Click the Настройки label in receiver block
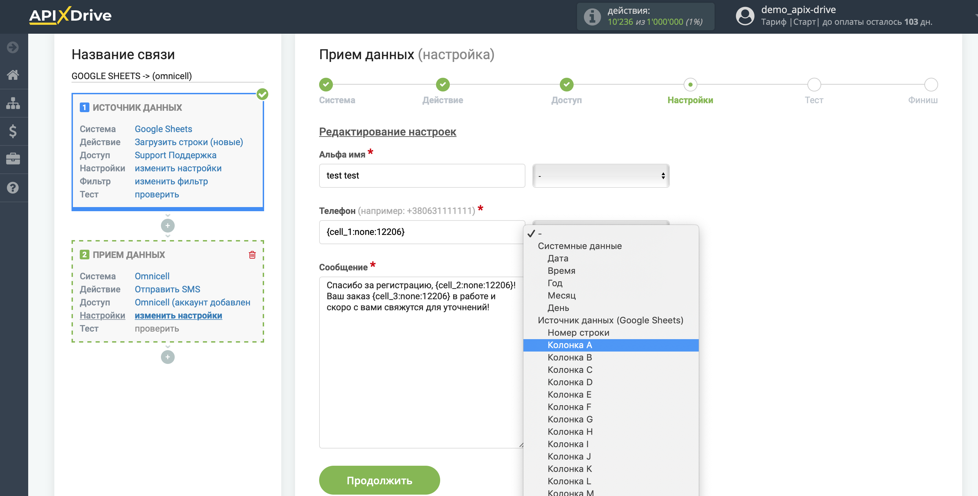 pyautogui.click(x=102, y=316)
